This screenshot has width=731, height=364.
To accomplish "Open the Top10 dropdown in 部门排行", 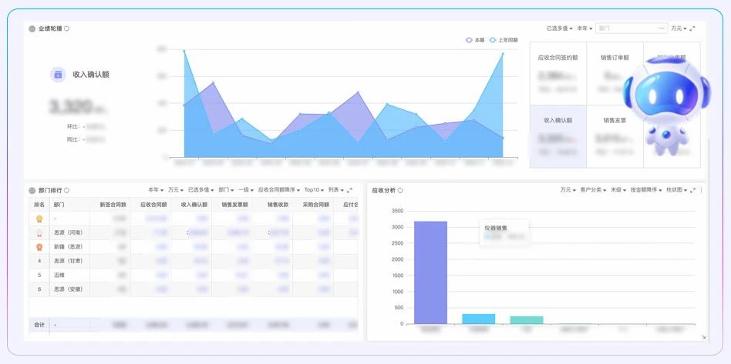I will tap(313, 189).
